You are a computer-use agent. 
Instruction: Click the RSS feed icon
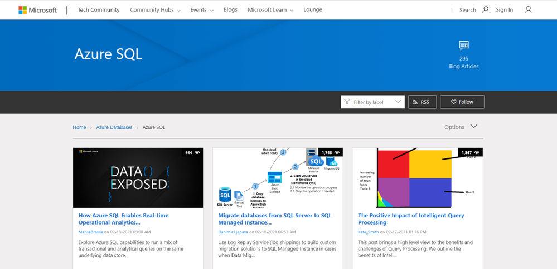pos(415,102)
